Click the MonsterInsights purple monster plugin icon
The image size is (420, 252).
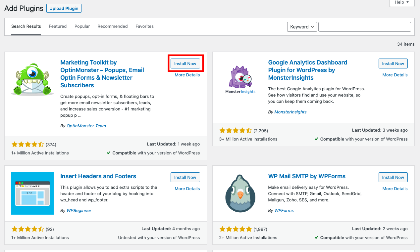click(240, 80)
